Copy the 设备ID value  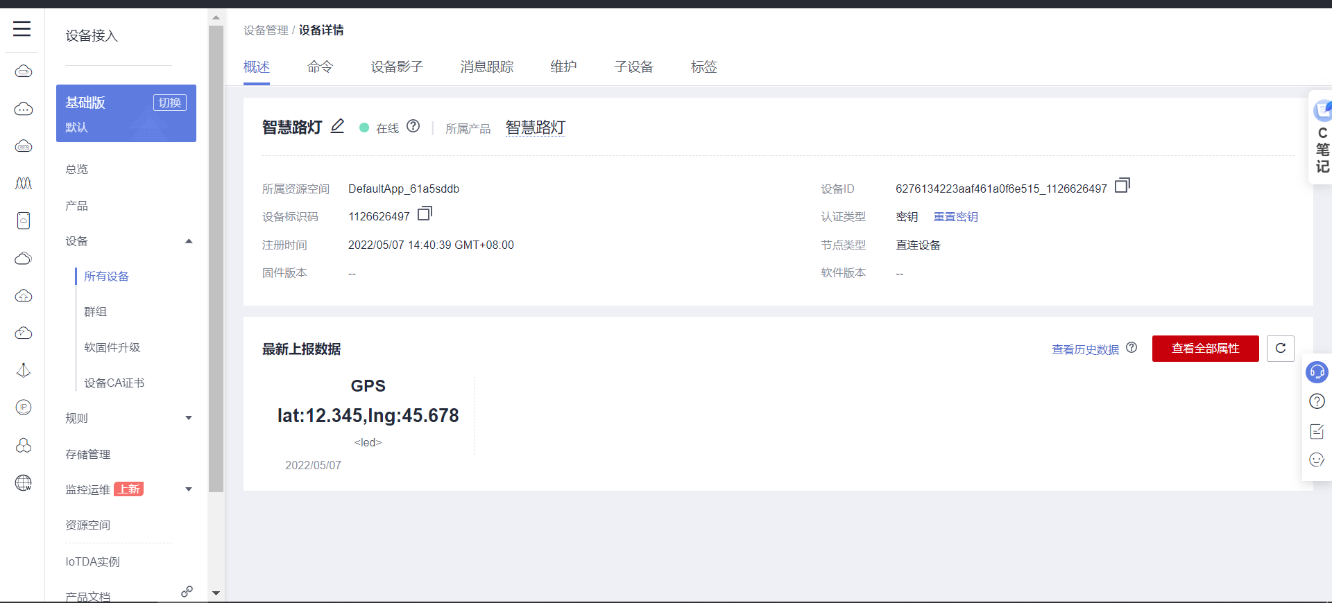(x=1122, y=186)
